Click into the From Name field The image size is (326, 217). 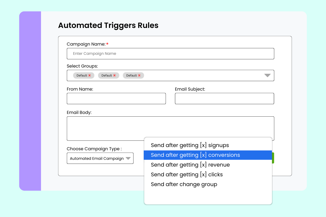[116, 98]
